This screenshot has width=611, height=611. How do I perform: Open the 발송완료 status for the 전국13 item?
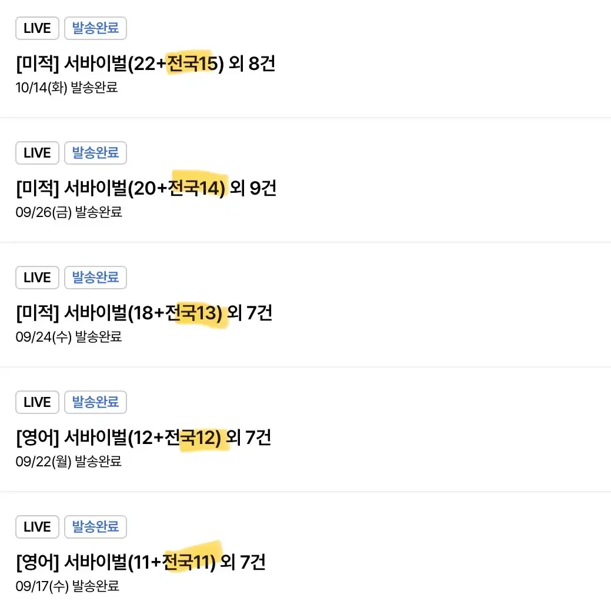tap(95, 278)
